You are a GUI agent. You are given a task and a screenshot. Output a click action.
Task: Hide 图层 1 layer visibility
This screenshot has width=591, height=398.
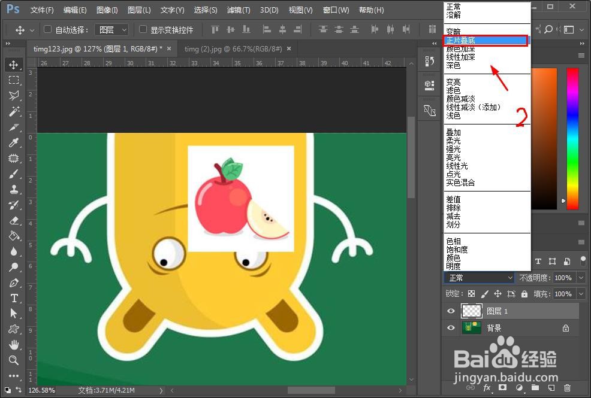pos(451,311)
